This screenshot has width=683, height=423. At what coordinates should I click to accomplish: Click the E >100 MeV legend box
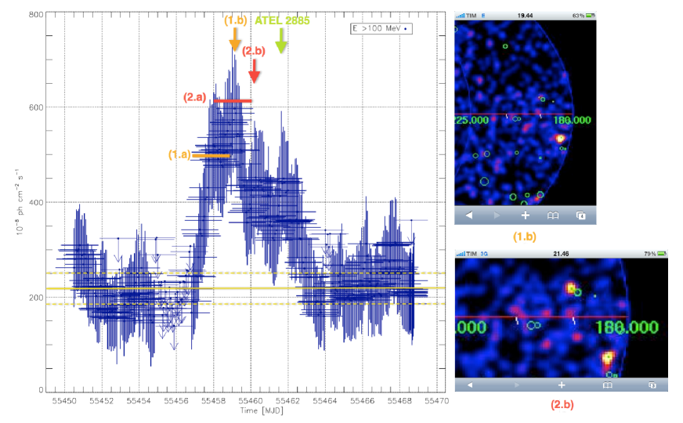coord(381,29)
